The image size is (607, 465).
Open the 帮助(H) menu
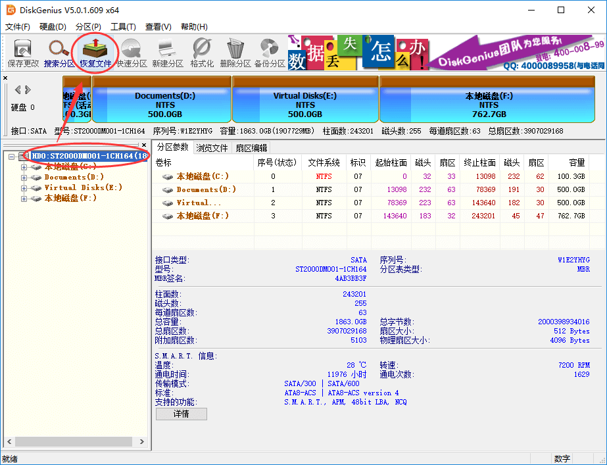pyautogui.click(x=194, y=27)
